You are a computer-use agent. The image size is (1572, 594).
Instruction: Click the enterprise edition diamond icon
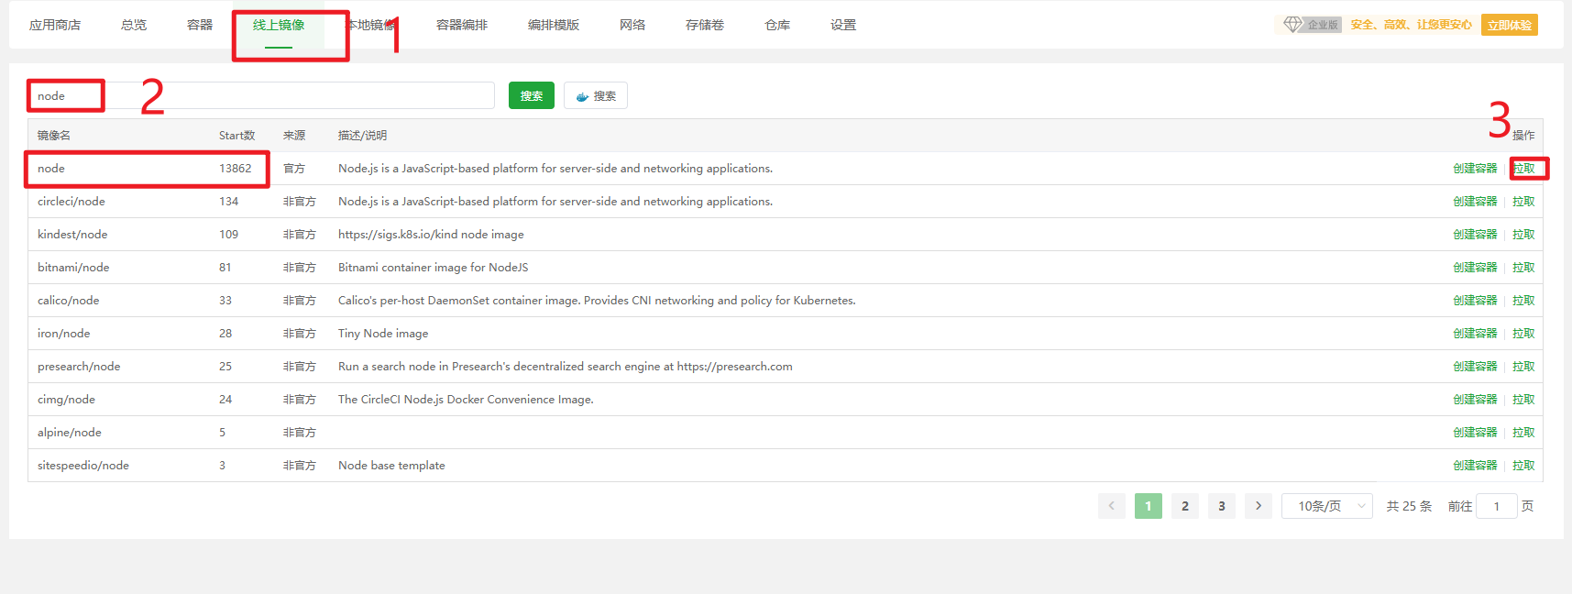[x=1292, y=25]
